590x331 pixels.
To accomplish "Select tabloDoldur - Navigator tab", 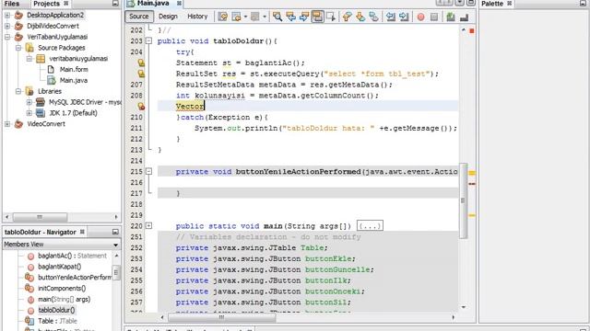I will (41, 232).
